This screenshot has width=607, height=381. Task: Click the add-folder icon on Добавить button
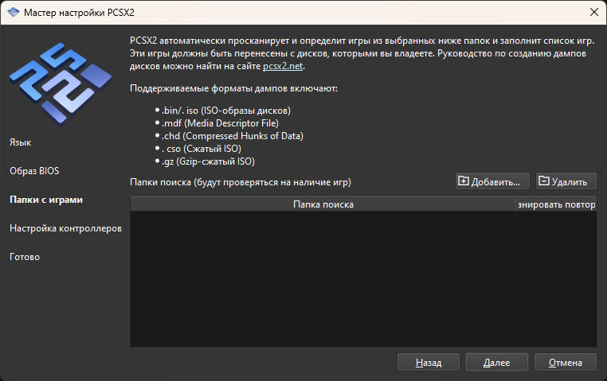pyautogui.click(x=464, y=181)
